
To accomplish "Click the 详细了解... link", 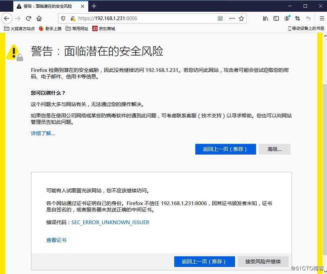I will pyautogui.click(x=43, y=133).
